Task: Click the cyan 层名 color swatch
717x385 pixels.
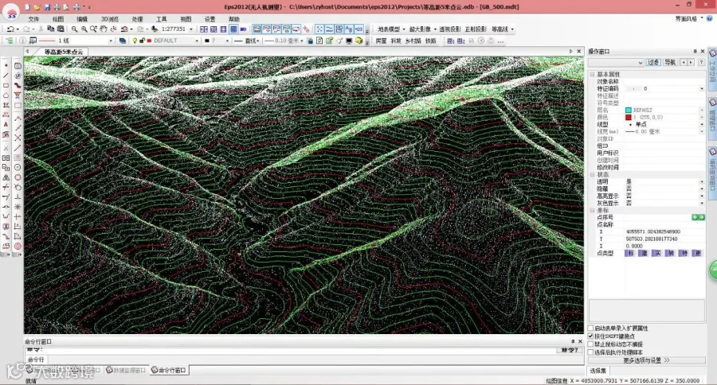Action: [x=629, y=110]
